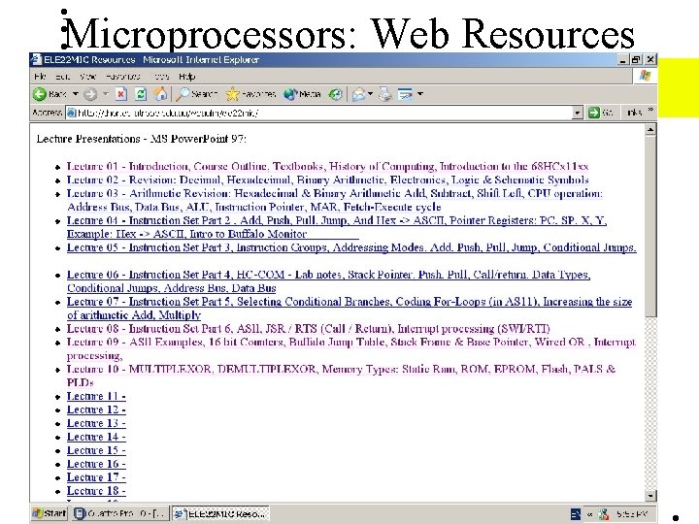Click the Internet Explorer title bar icon

[36, 59]
